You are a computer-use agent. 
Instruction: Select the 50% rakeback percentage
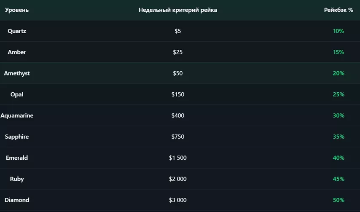(339, 200)
